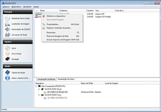The width and height of the screenshot is (161, 112).
Task: Choose Excluir Arquivos de Imagem
Action: click(62, 40)
